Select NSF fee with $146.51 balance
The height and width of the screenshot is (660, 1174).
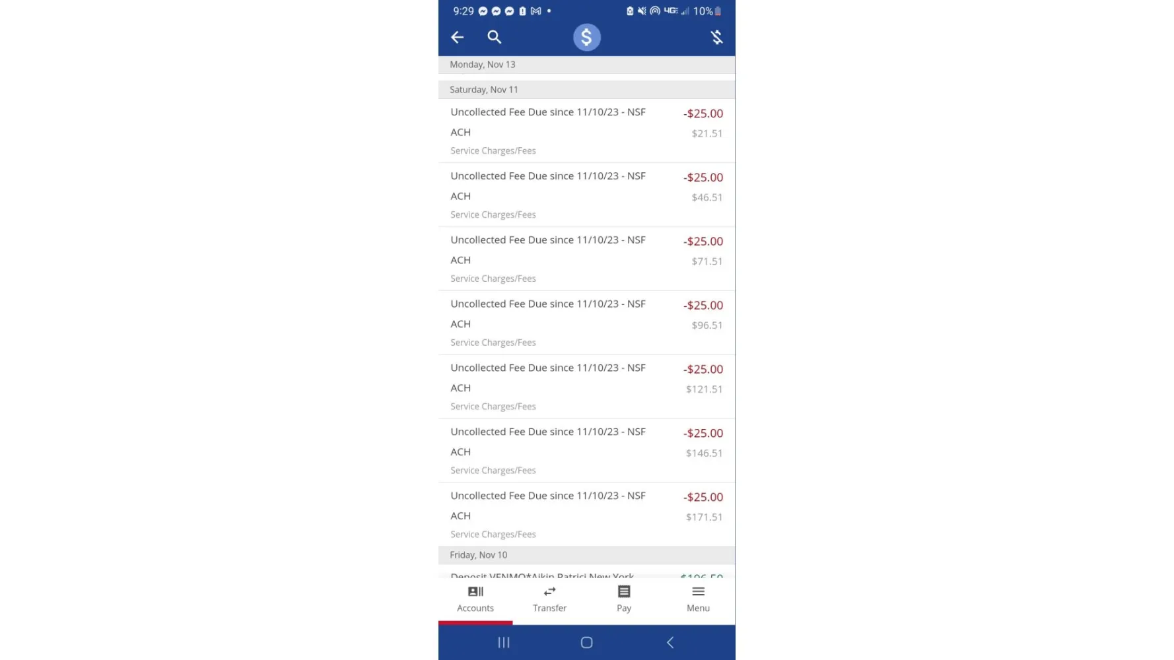coord(586,451)
